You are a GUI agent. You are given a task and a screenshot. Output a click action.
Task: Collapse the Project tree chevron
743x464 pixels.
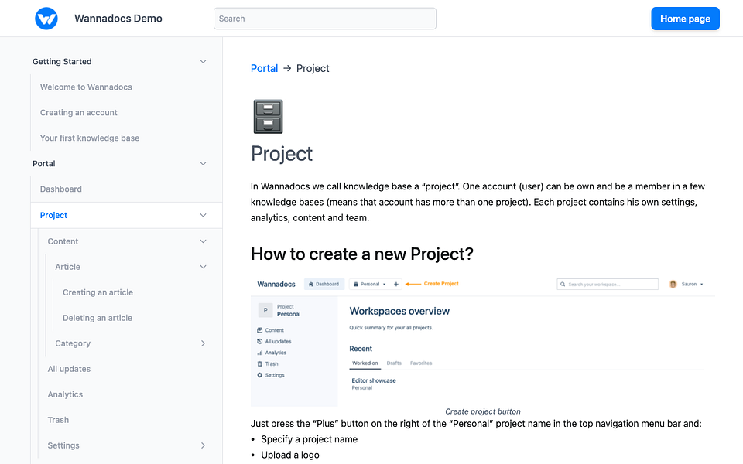tap(203, 215)
